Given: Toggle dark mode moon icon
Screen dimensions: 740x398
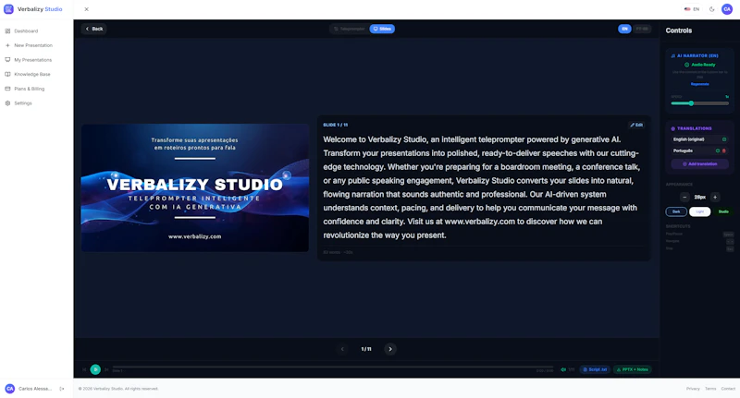Looking at the screenshot, I should point(711,9).
